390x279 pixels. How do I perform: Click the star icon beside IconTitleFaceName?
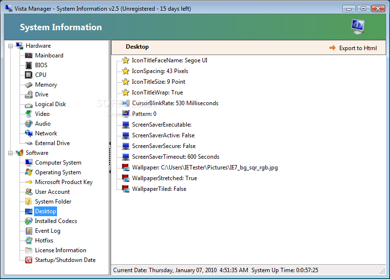126,60
